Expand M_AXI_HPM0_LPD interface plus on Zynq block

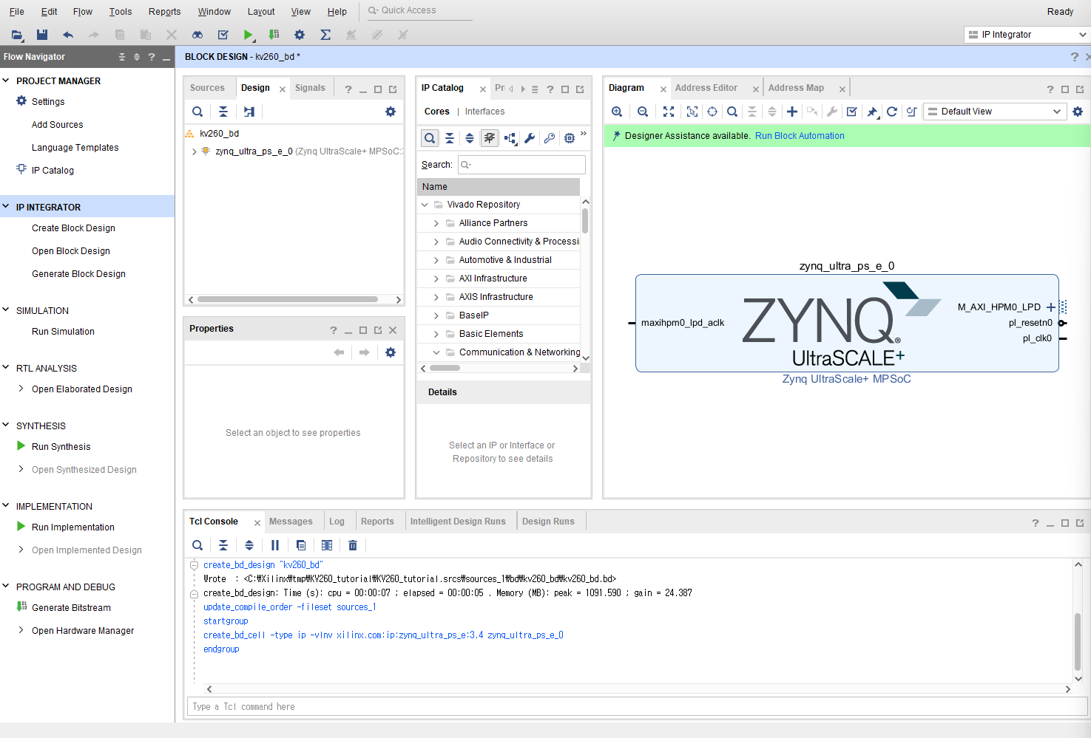(1051, 307)
